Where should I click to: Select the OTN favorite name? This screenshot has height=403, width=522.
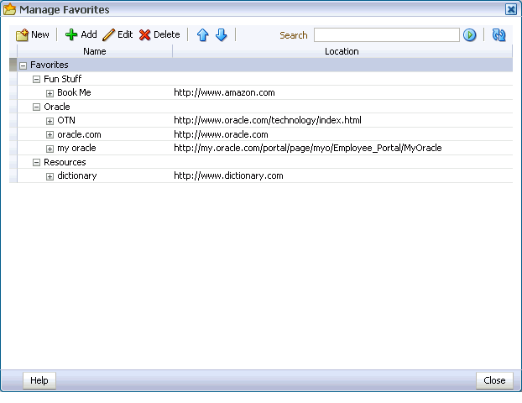(66, 120)
